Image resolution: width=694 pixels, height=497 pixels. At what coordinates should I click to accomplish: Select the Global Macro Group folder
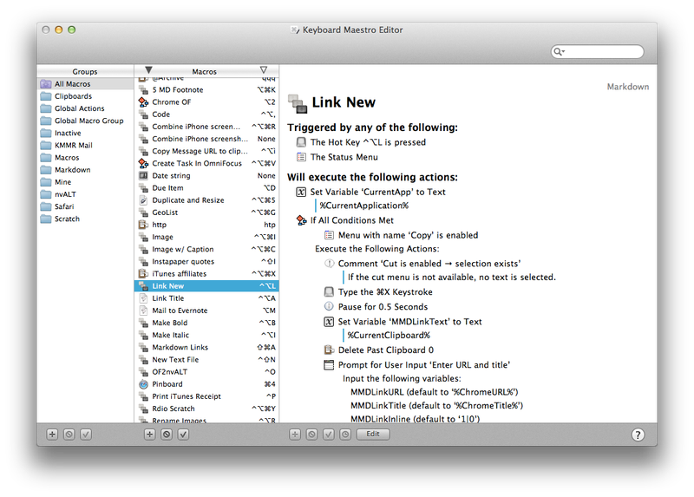[85, 121]
